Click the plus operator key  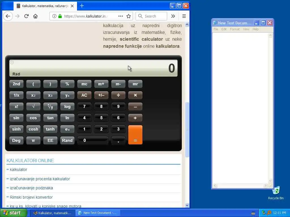[135, 118]
